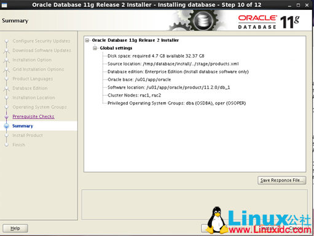Collapse the Oracle Database 11g Release 2 Installer node
314x236 pixels.
coord(87,41)
